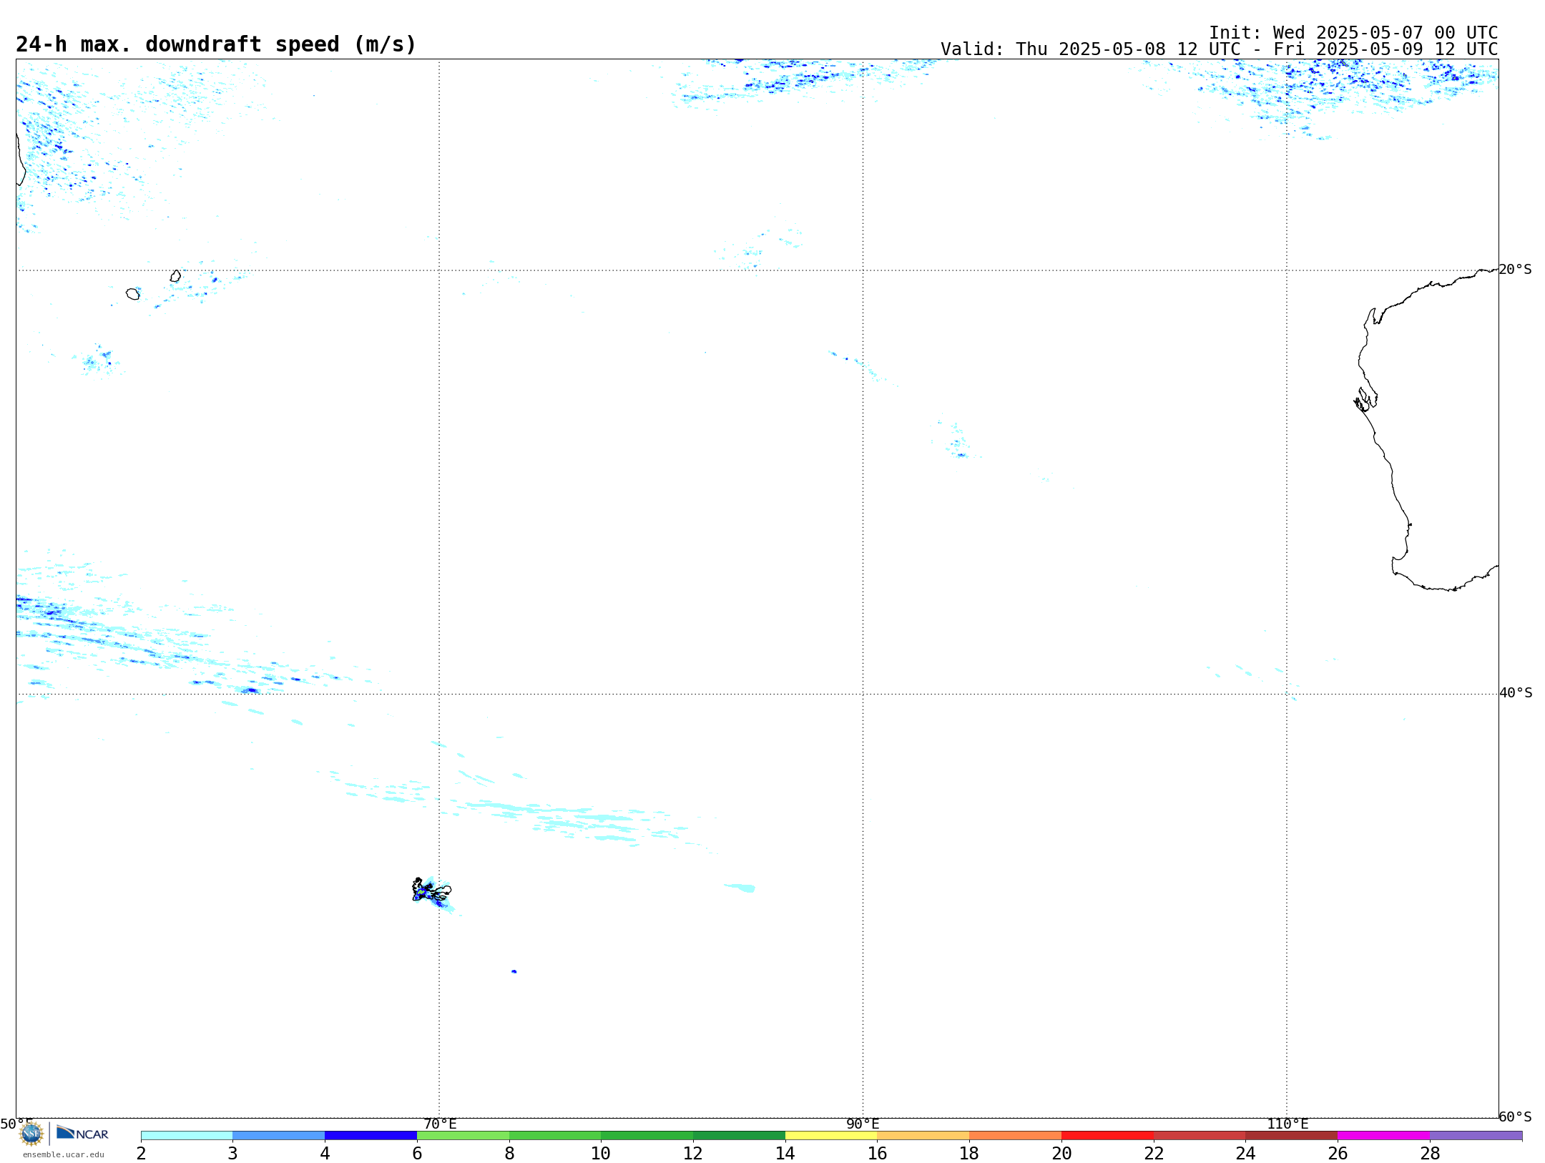Image resolution: width=1545 pixels, height=1163 pixels.
Task: Select the dark blue 4–6 m/s swatch
Action: [371, 1136]
